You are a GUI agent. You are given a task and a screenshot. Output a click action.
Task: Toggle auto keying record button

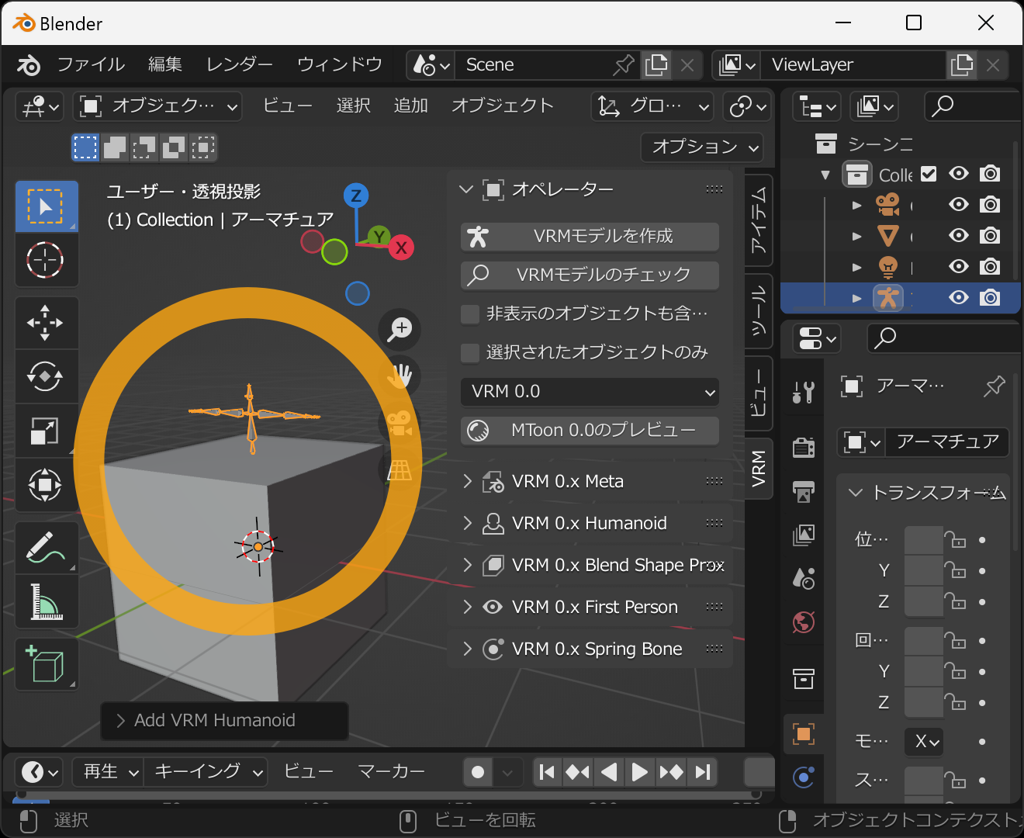click(x=478, y=772)
